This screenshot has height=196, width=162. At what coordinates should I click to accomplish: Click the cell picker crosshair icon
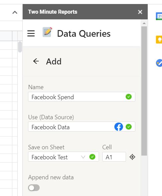(132, 157)
